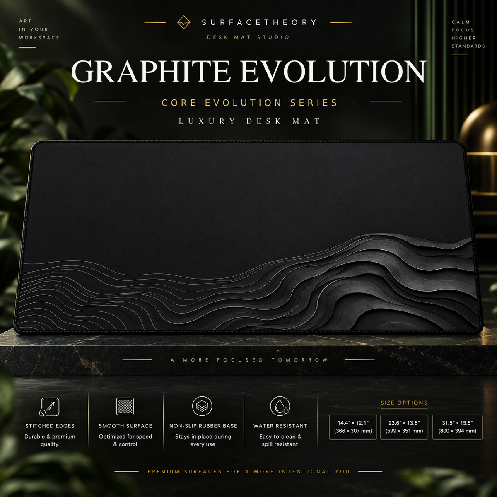Click the LUXURY DESK MAT text

pyautogui.click(x=250, y=121)
